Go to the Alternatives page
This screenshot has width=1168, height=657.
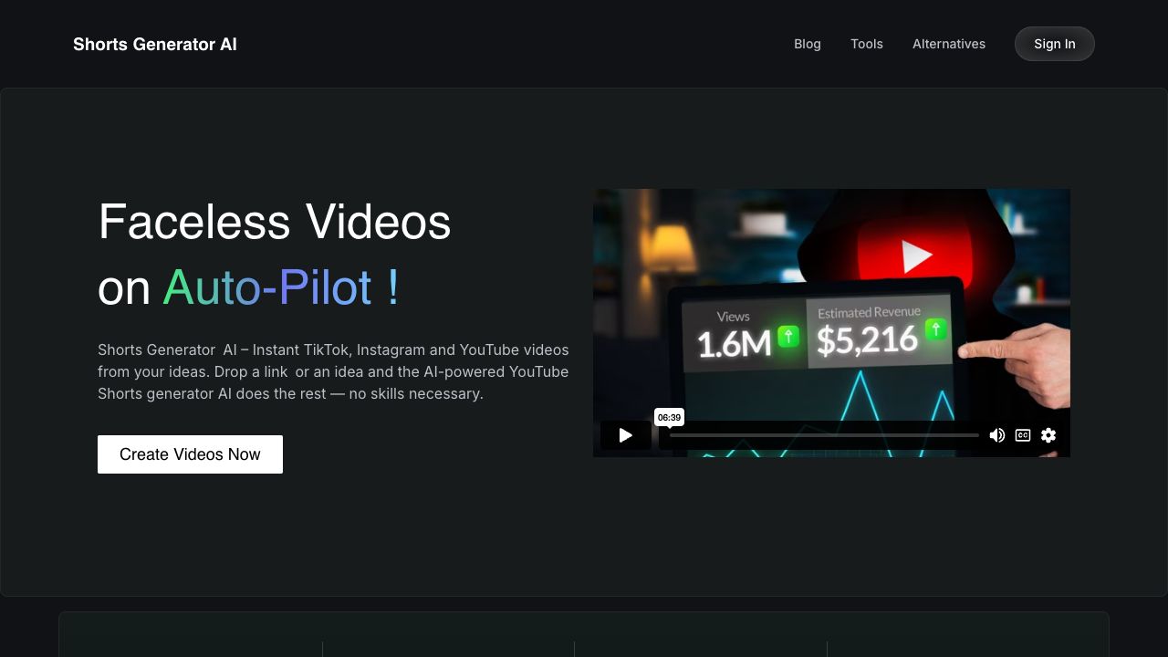tap(948, 44)
